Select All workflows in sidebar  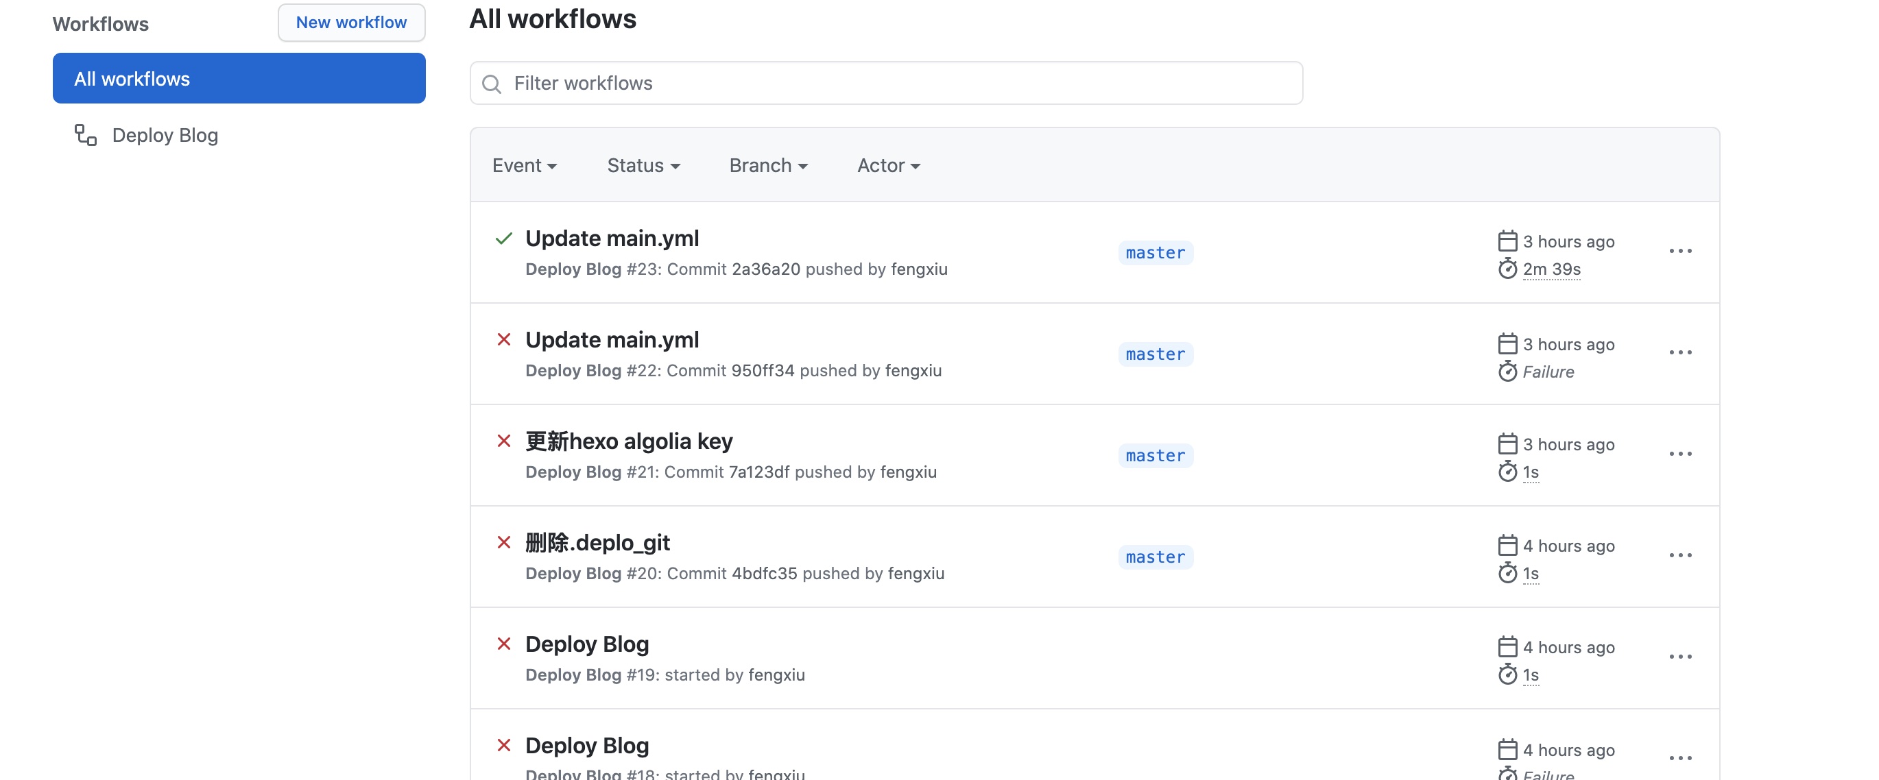pos(239,78)
